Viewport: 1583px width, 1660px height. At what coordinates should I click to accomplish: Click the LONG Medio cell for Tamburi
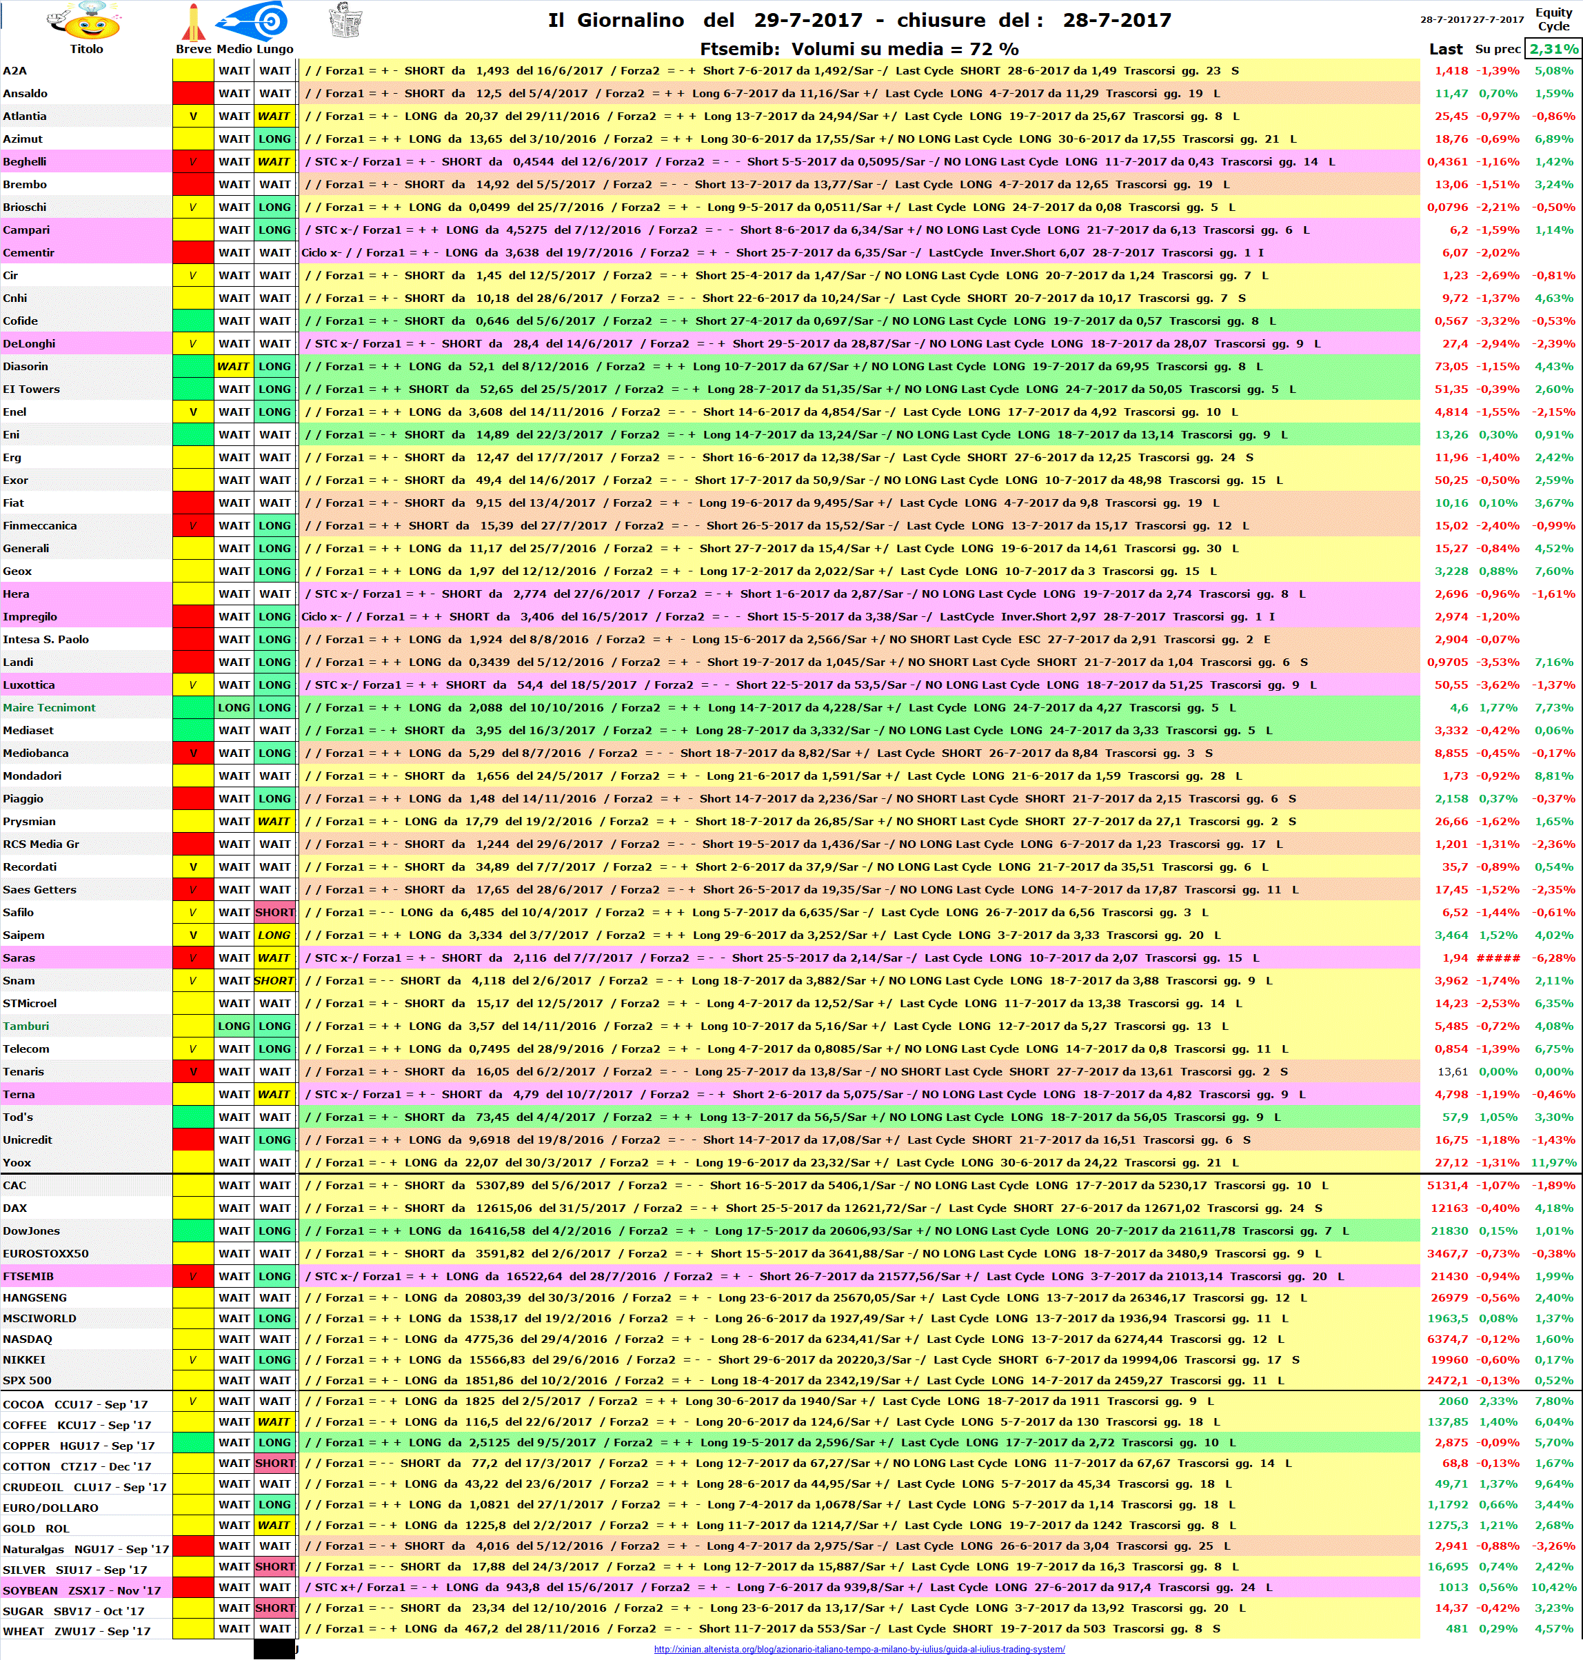tap(234, 1026)
